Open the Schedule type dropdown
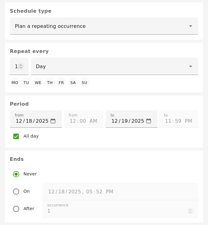Screen dimensions: 208x225 [x=104, y=26]
